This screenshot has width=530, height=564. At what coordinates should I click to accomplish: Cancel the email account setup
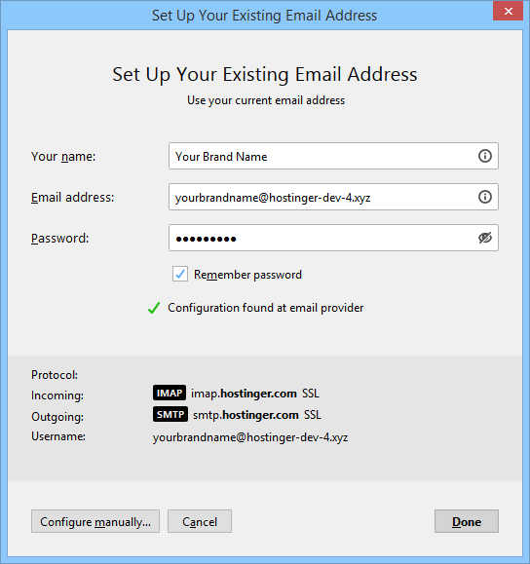click(x=200, y=521)
